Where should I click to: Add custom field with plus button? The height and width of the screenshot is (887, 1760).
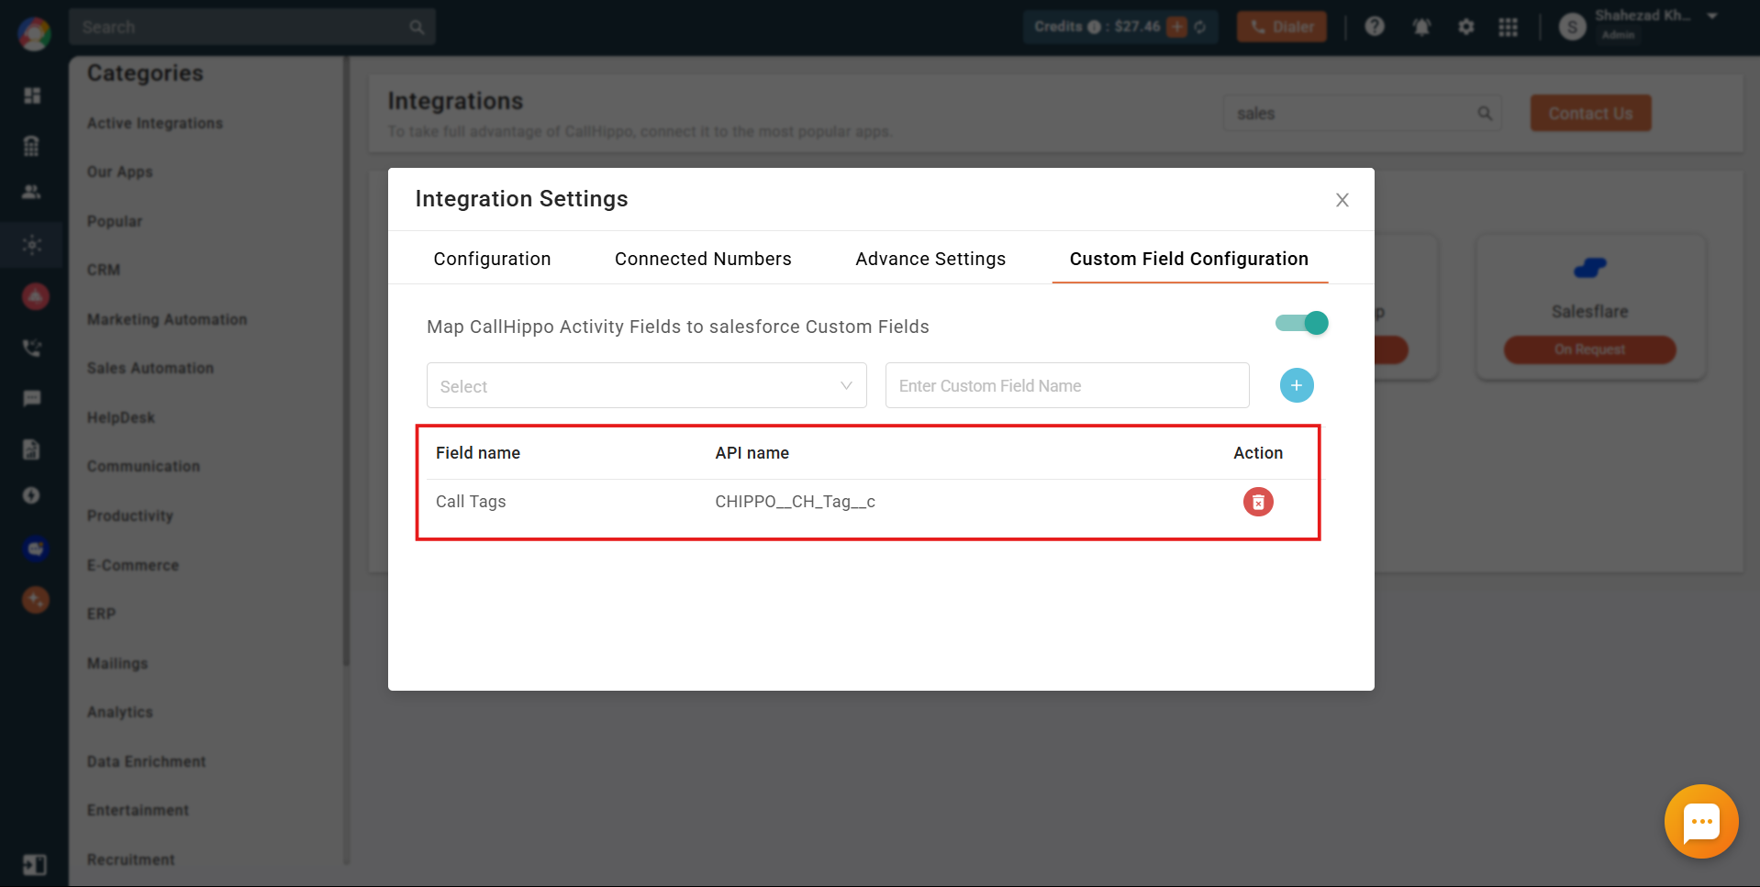[x=1297, y=385]
